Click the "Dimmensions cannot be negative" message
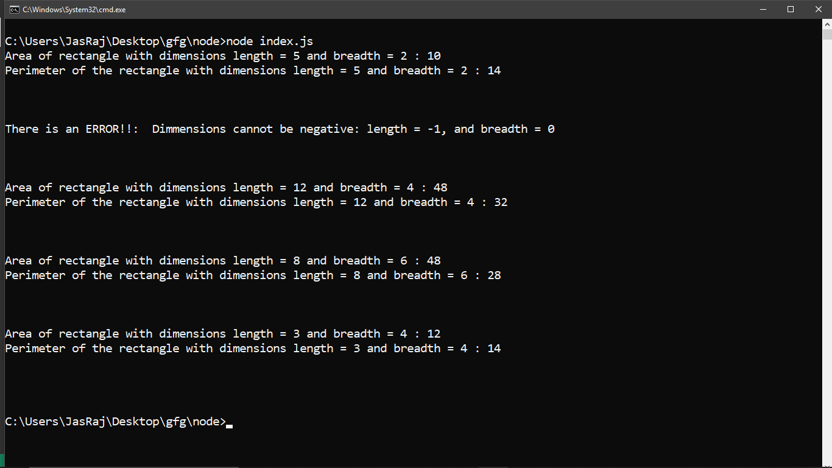 pyautogui.click(x=255, y=129)
